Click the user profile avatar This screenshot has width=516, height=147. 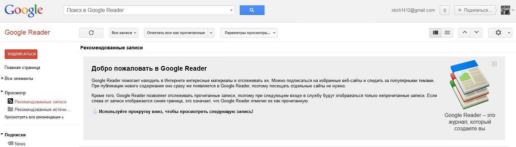[505, 10]
